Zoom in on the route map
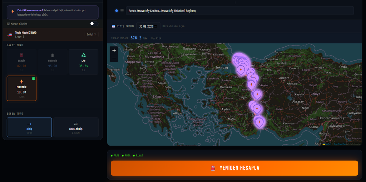 [114, 50]
